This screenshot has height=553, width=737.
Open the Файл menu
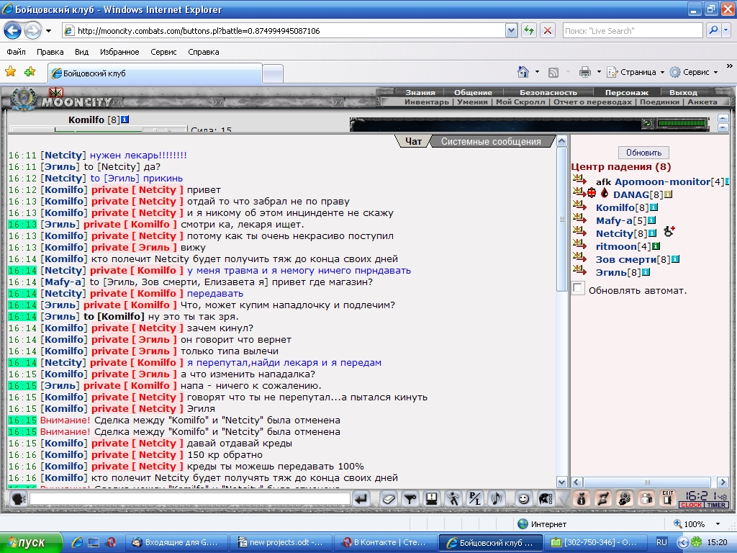[x=16, y=52]
